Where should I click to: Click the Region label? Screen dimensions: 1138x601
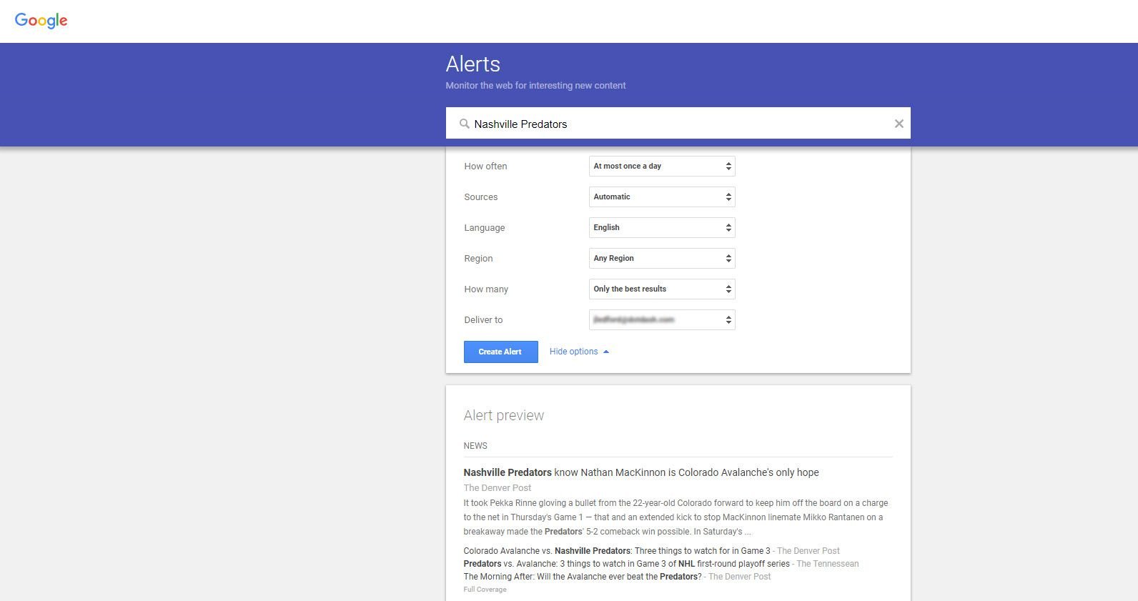(478, 259)
